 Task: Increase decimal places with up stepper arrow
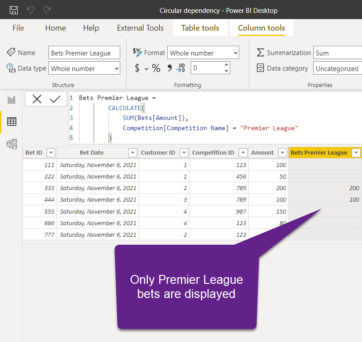tap(227, 65)
